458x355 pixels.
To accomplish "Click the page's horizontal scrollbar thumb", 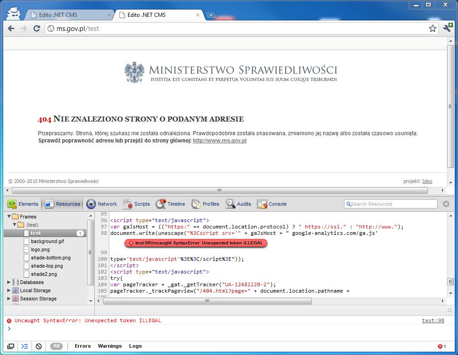I will (x=220, y=190).
